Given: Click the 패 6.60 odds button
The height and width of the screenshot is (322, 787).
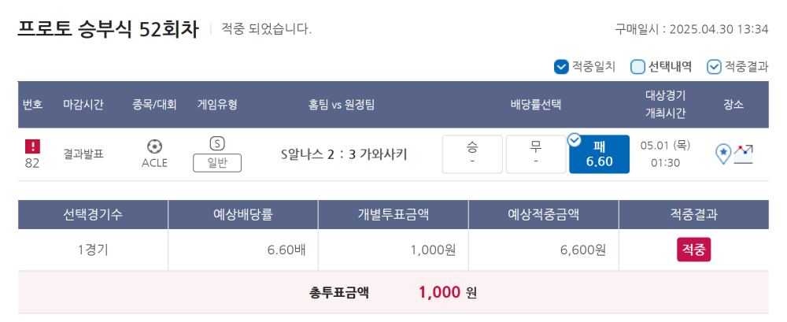Looking at the screenshot, I should pyautogui.click(x=599, y=154).
